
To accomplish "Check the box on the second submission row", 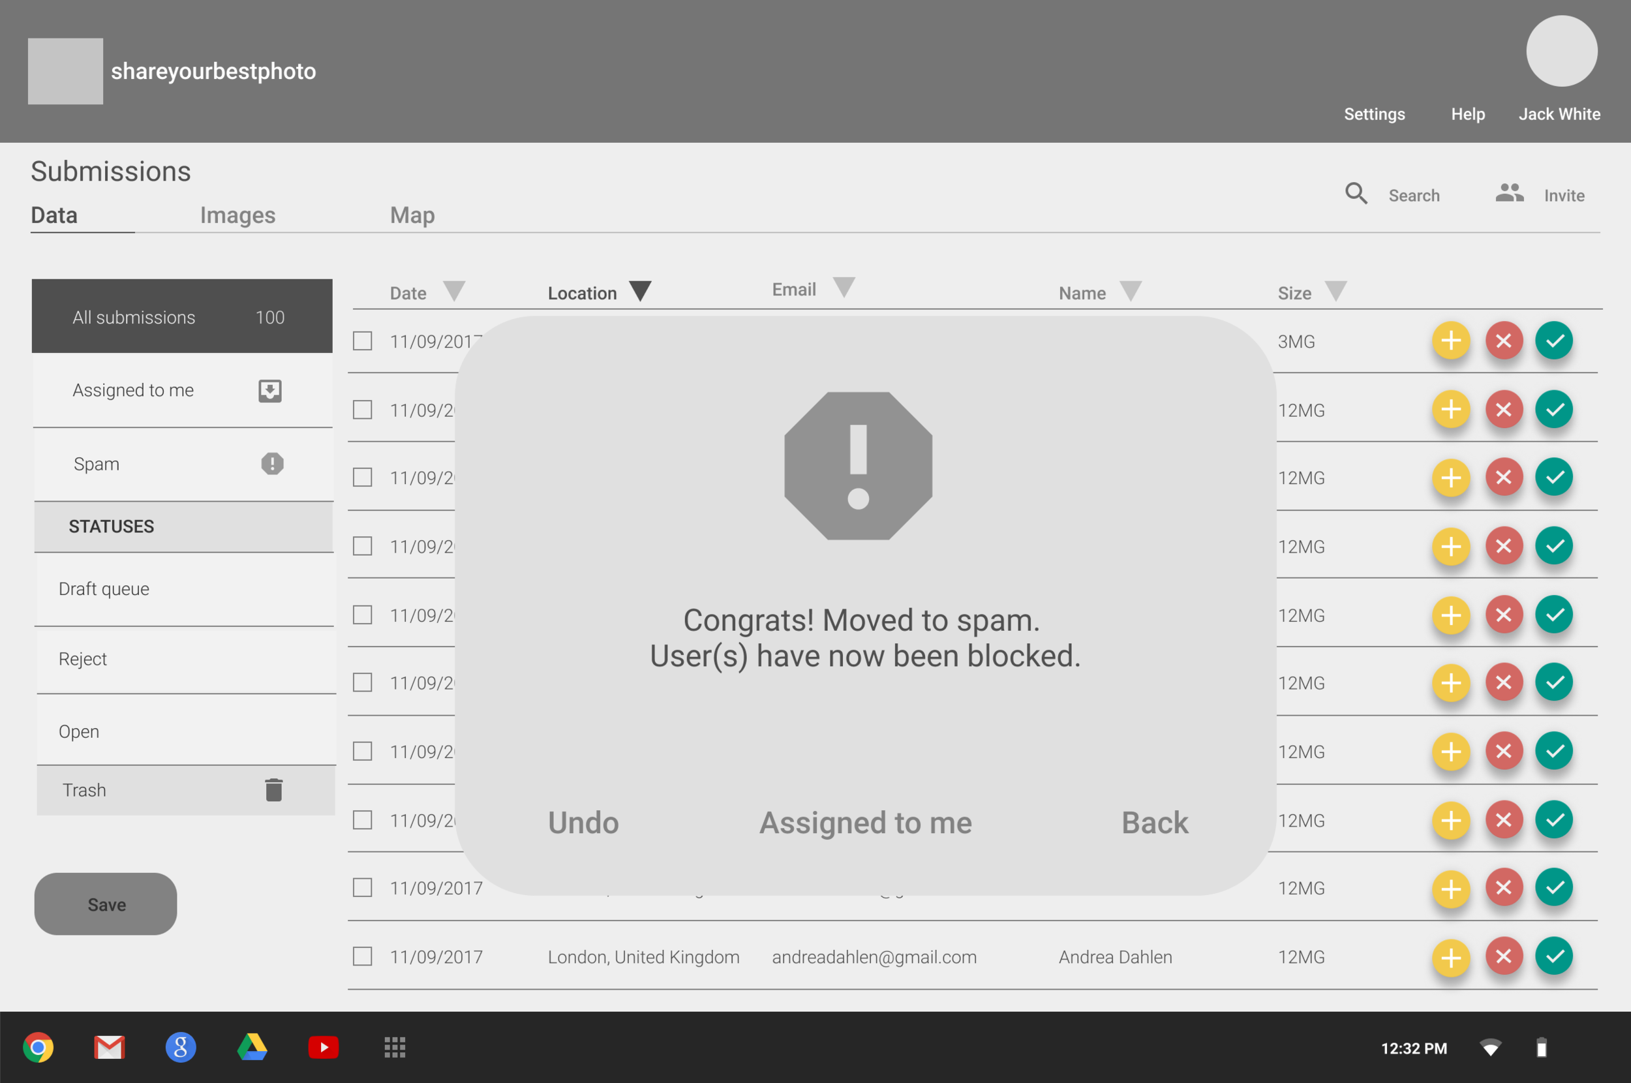I will 363,410.
